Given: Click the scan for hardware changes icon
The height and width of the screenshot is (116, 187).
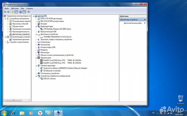Looking at the screenshot, I should [x=28, y=12].
